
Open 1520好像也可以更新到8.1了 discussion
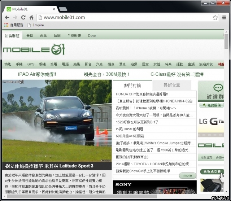[137, 122]
